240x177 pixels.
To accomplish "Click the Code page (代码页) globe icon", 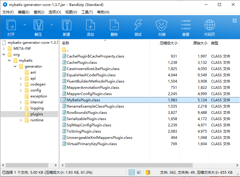I will tap(210, 25).
